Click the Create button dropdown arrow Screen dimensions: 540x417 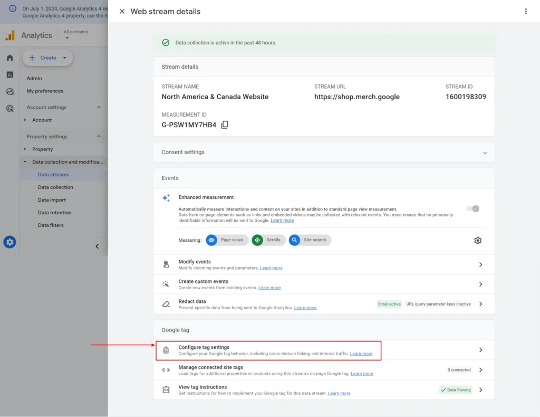pyautogui.click(x=63, y=58)
